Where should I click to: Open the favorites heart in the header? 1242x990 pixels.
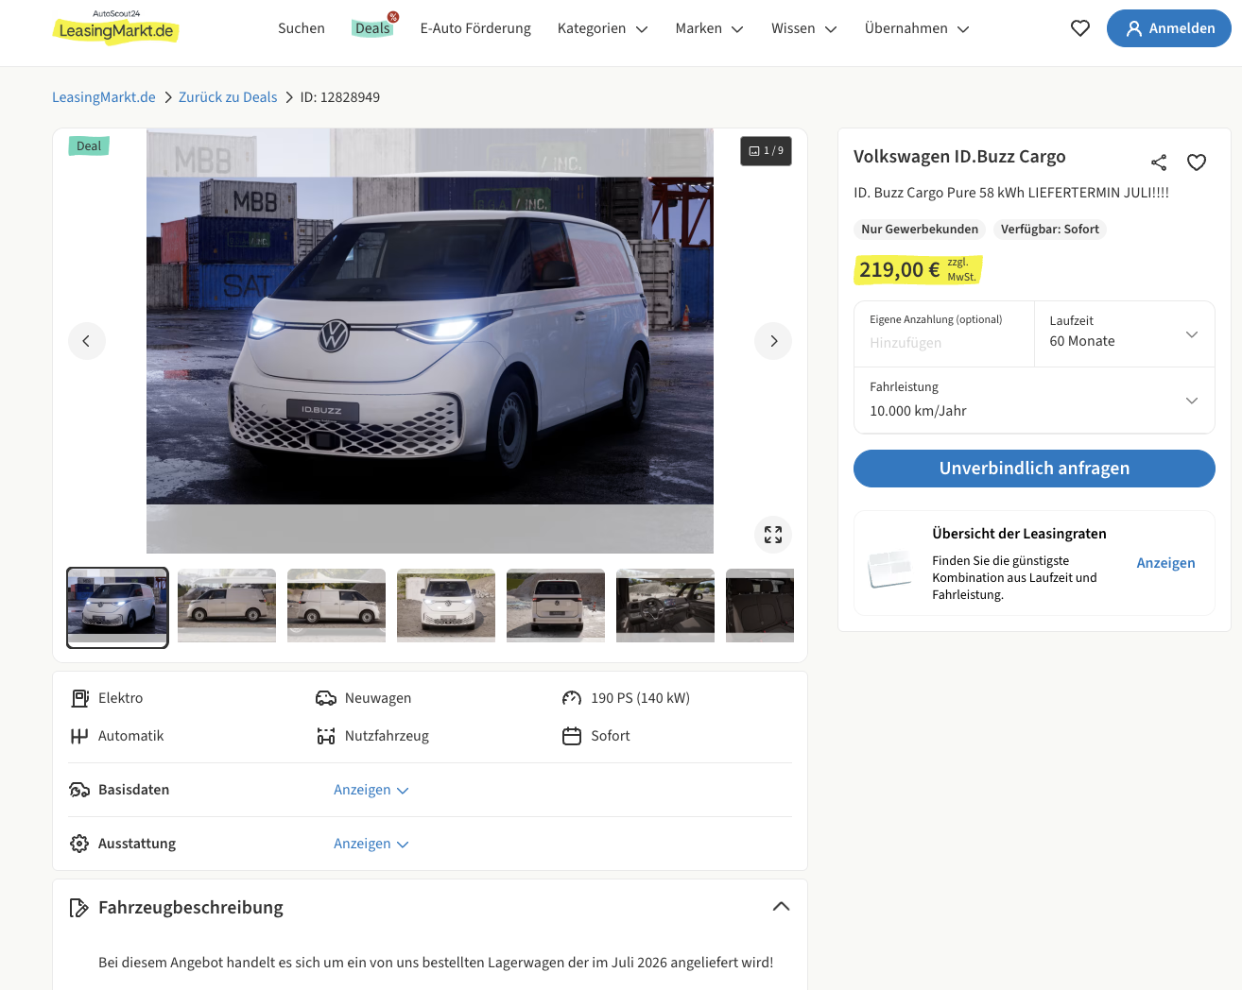point(1080,28)
